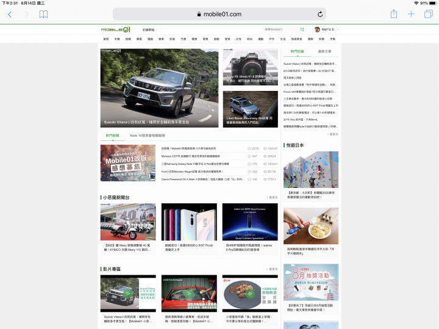Viewport: 439px width, 329px height.
Task: Click eye icon beside 143431 views
Action: tap(265, 164)
